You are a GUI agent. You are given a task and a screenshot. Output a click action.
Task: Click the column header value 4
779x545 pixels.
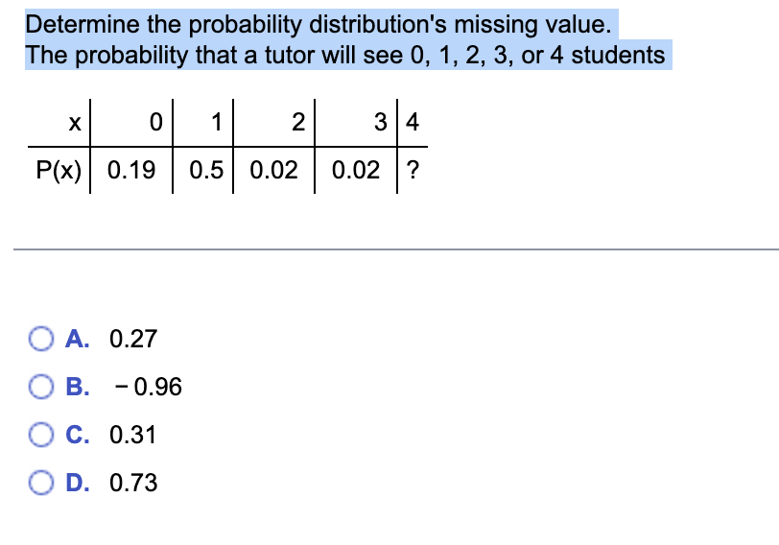413,122
